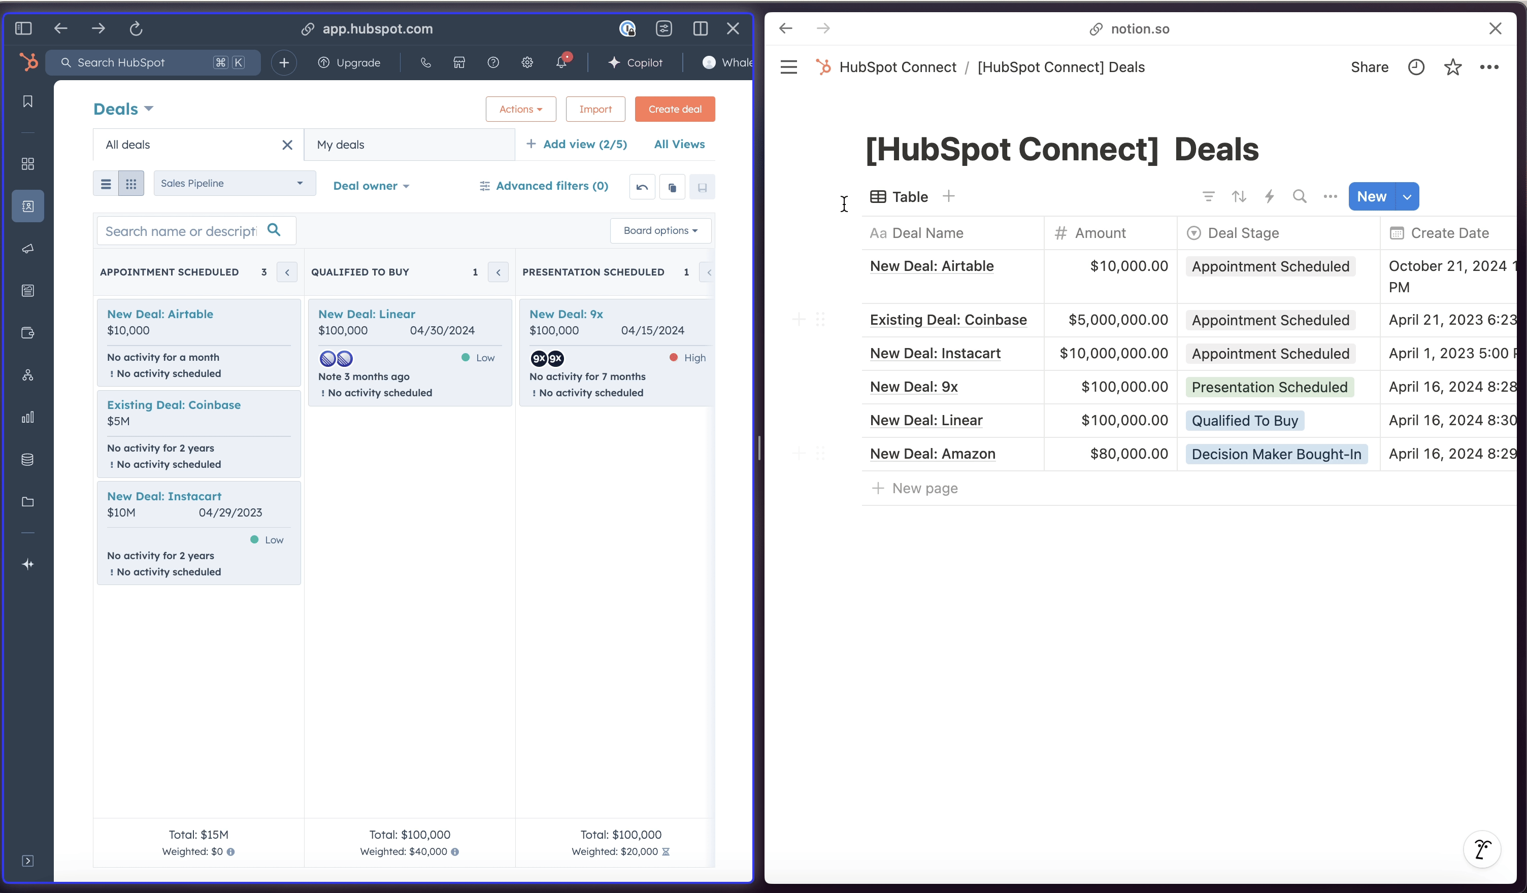Expand the Deal owner filter
This screenshot has height=893, width=1527.
pyautogui.click(x=371, y=186)
